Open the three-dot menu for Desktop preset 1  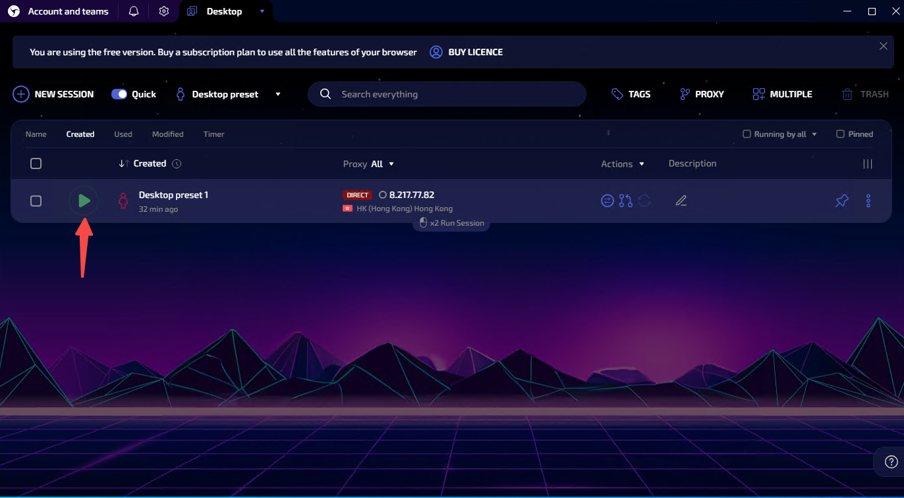coord(868,201)
